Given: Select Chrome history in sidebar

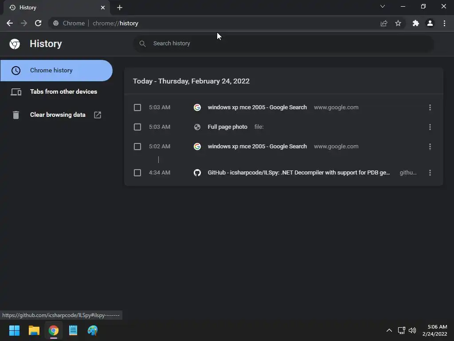Looking at the screenshot, I should coord(56,71).
